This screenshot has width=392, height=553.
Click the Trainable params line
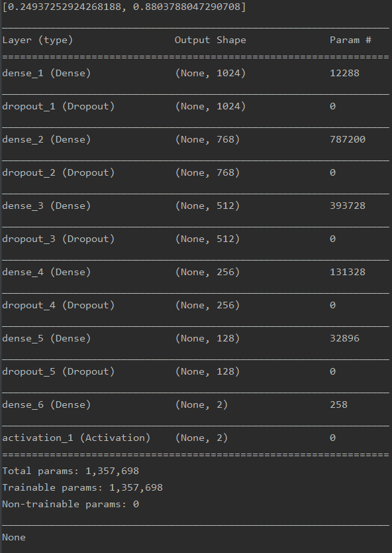pos(82,488)
